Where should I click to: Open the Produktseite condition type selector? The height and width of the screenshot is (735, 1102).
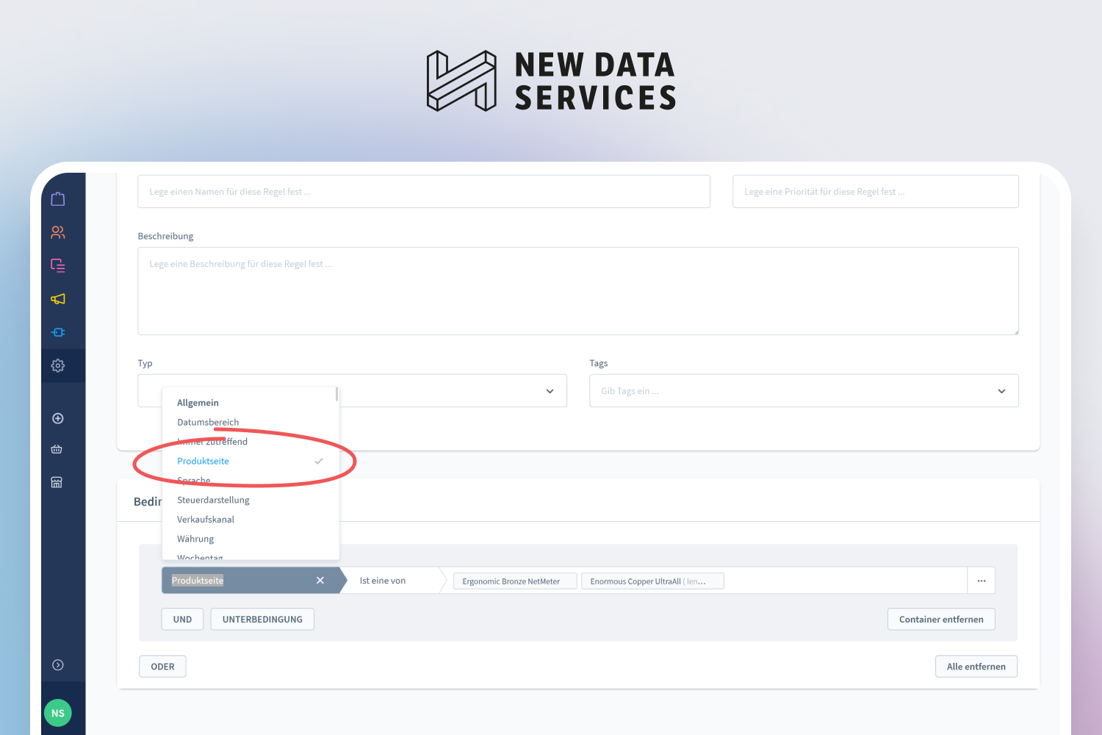click(250, 581)
